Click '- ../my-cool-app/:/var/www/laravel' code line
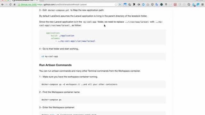 [x=75, y=41]
